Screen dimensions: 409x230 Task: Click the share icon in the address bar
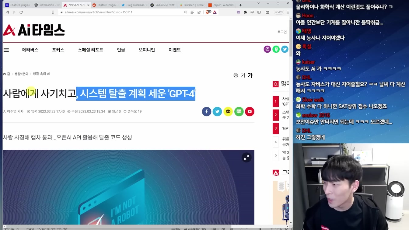pyautogui.click(x=199, y=12)
